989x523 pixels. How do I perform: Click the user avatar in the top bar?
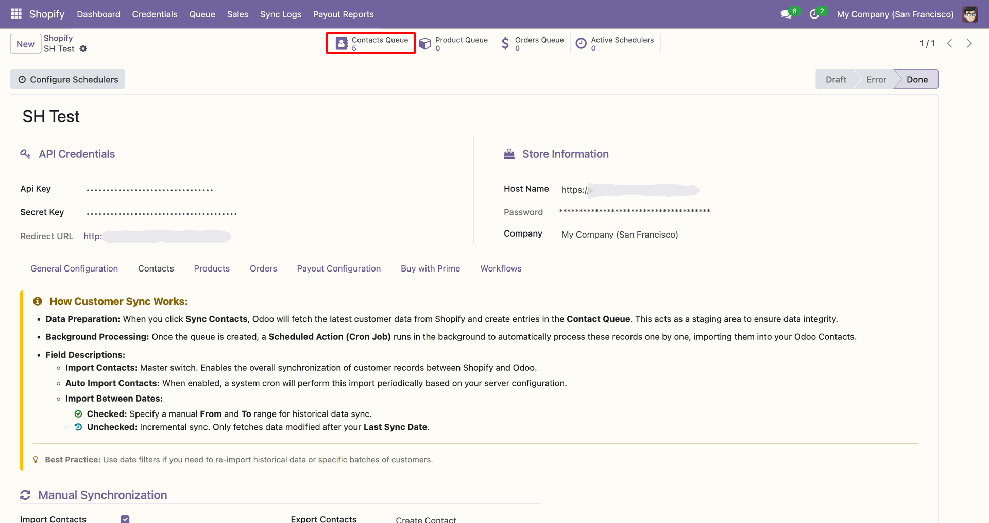(970, 14)
